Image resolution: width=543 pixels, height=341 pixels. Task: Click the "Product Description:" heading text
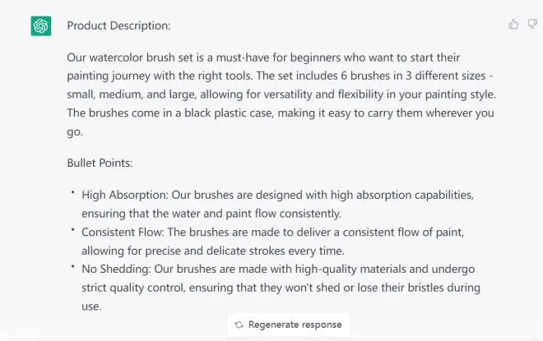118,25
